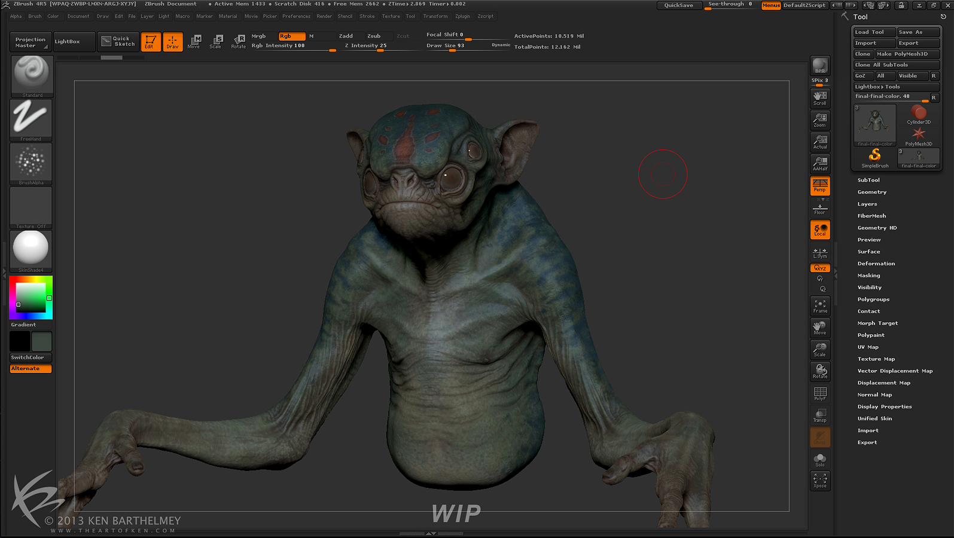Image resolution: width=954 pixels, height=538 pixels.
Task: Select the SimpleBrush tool
Action: (x=874, y=158)
